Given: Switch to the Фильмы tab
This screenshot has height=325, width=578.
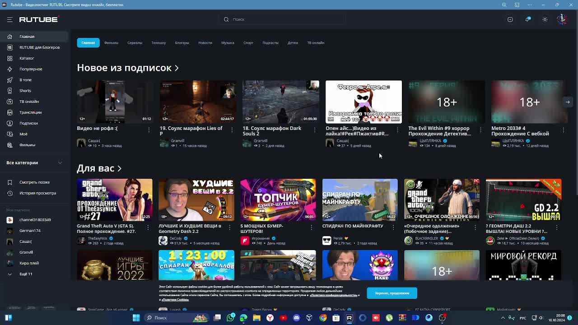Looking at the screenshot, I should pos(111,43).
